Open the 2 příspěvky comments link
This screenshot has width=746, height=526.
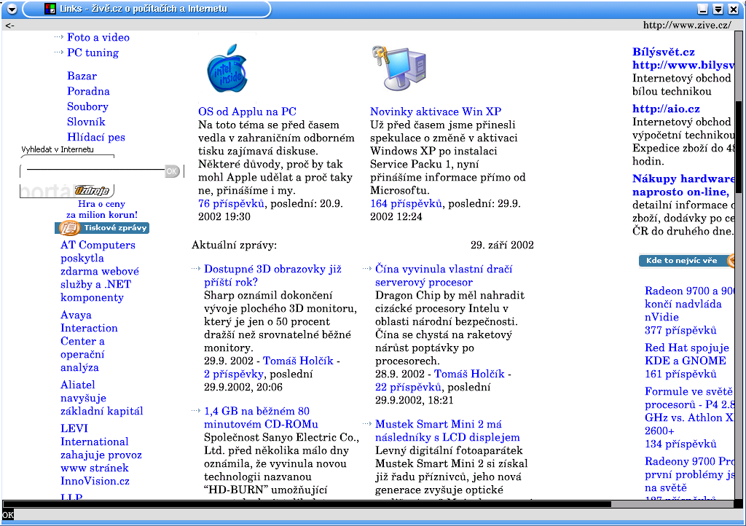pyautogui.click(x=234, y=374)
